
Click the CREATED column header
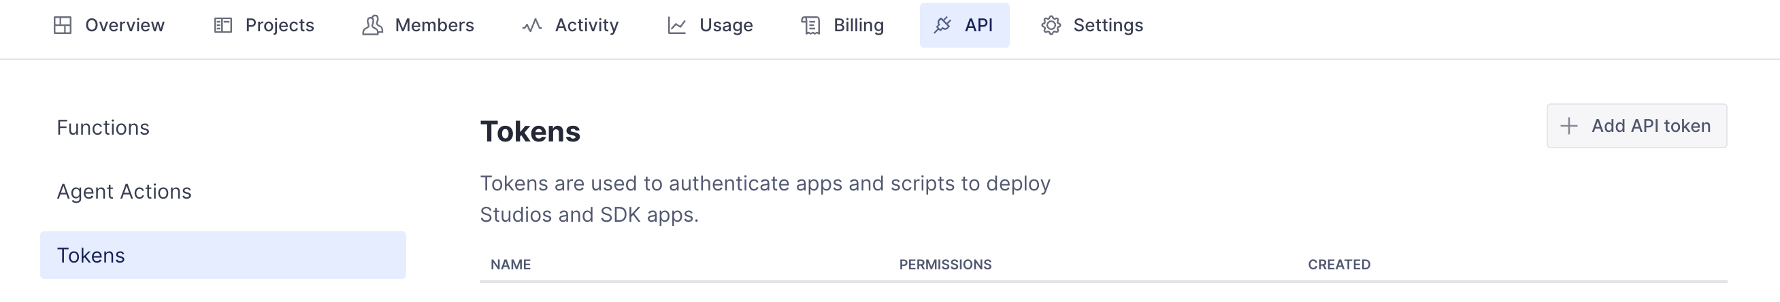[x=1338, y=265]
